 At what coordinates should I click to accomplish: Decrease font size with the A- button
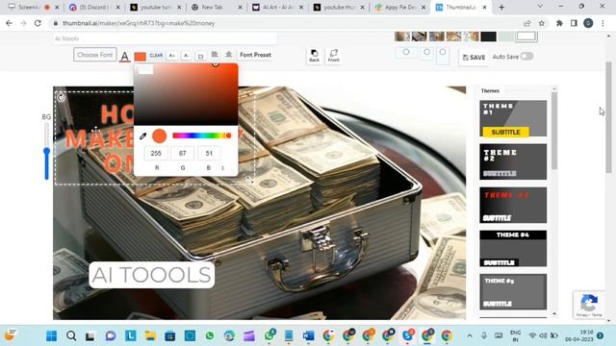(x=186, y=56)
